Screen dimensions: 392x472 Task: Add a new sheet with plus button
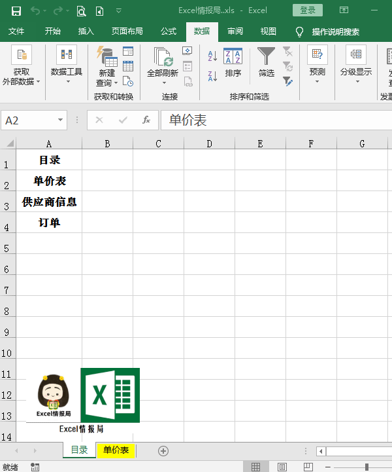click(163, 451)
